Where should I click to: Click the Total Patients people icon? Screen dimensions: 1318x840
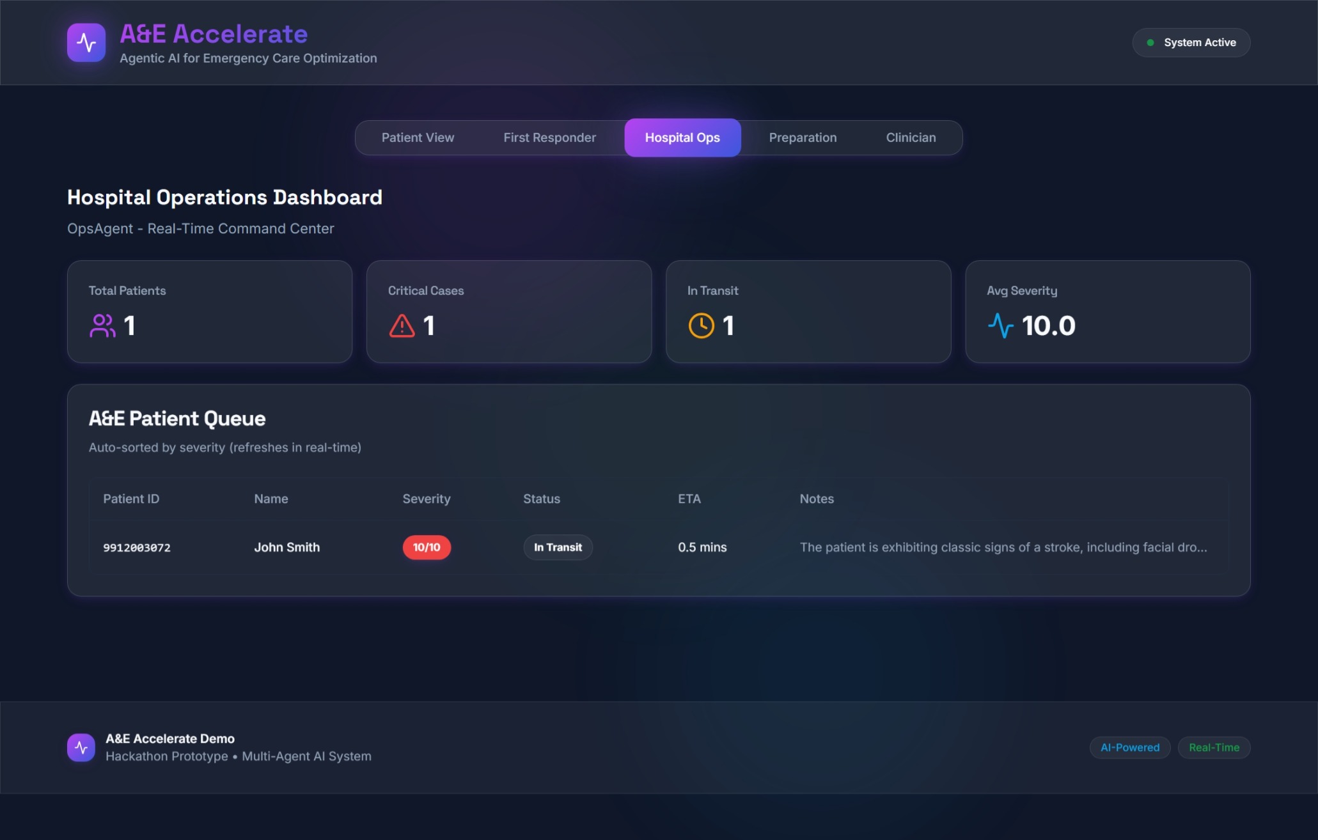click(102, 325)
